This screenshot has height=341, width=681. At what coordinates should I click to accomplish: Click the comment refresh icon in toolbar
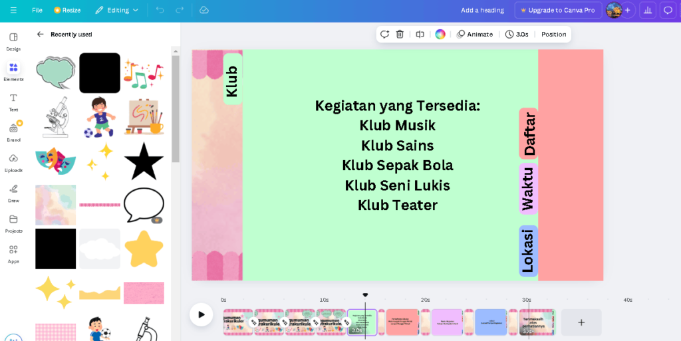click(384, 35)
